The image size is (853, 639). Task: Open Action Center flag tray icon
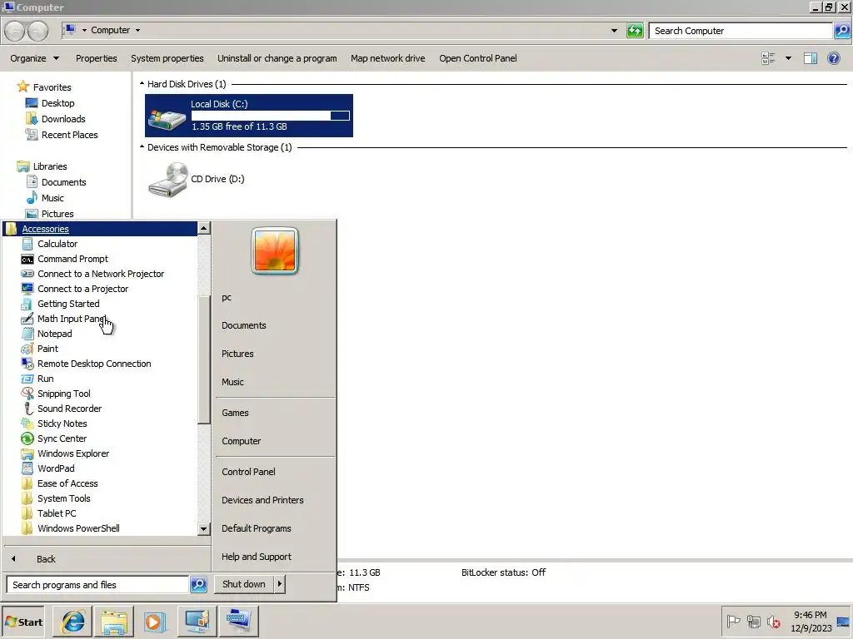pos(733,621)
